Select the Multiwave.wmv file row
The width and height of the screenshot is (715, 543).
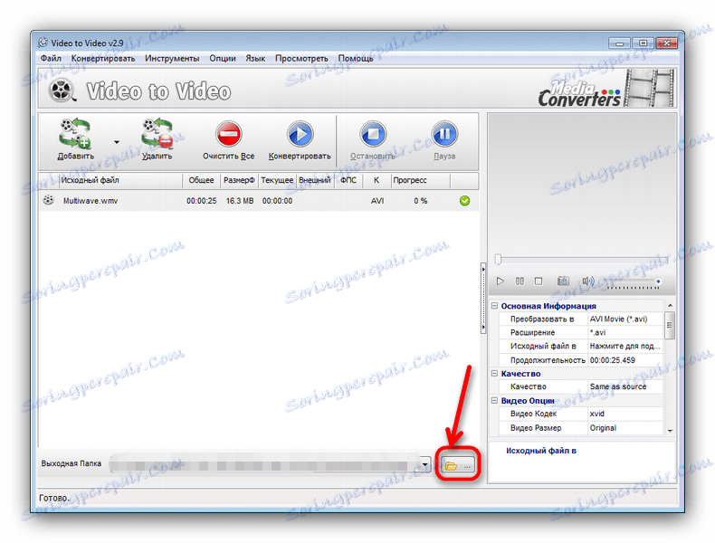[x=258, y=201]
